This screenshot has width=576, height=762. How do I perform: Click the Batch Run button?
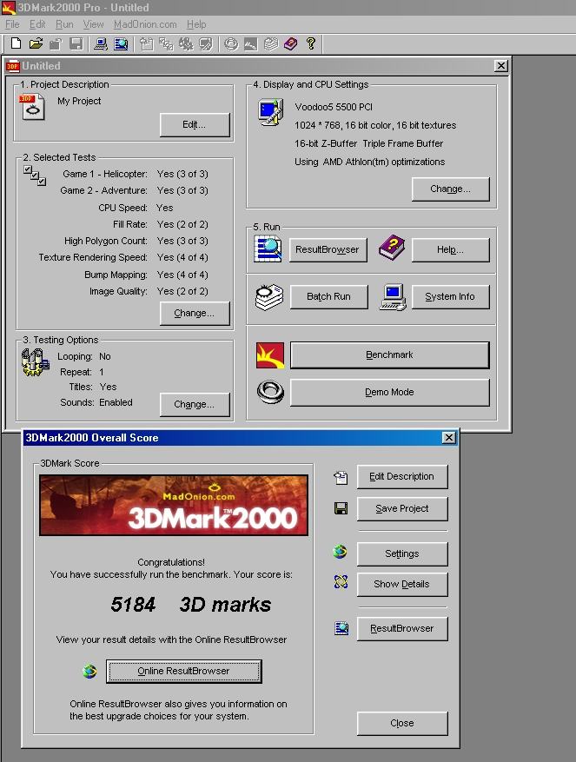(329, 297)
